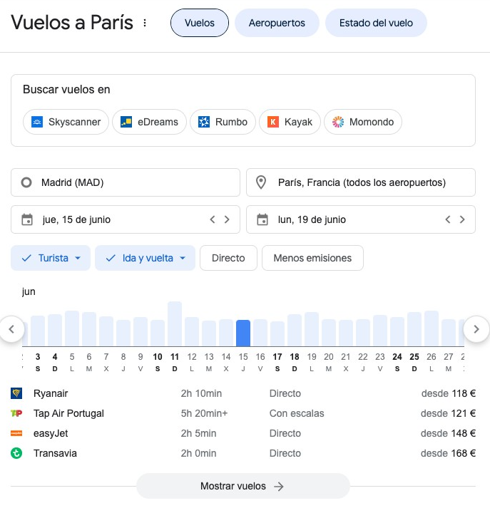Image resolution: width=490 pixels, height=508 pixels.
Task: Go to previous departure date
Action: click(213, 219)
